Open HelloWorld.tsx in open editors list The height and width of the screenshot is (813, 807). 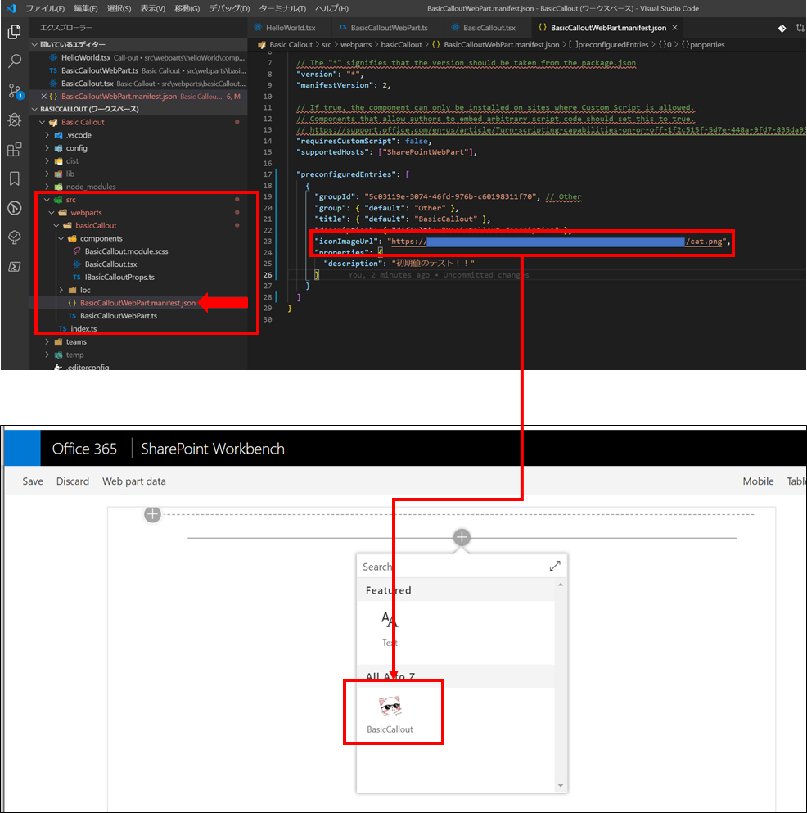click(85, 57)
